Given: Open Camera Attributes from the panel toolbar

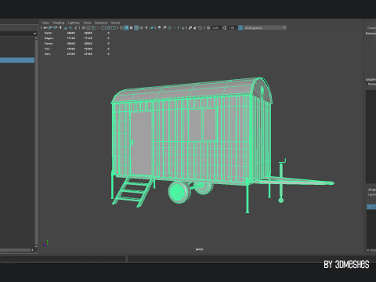Looking at the screenshot, I should pos(55,27).
